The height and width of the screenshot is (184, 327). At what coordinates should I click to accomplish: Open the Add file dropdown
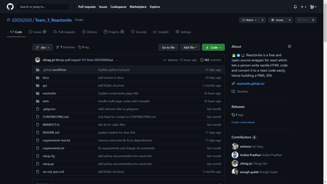[190, 47]
